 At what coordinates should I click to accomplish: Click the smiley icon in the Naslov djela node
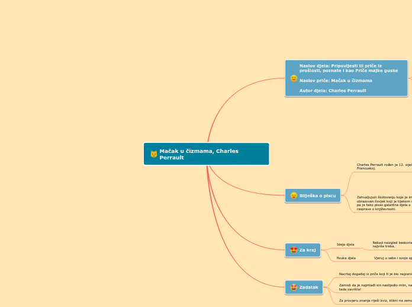pos(294,79)
